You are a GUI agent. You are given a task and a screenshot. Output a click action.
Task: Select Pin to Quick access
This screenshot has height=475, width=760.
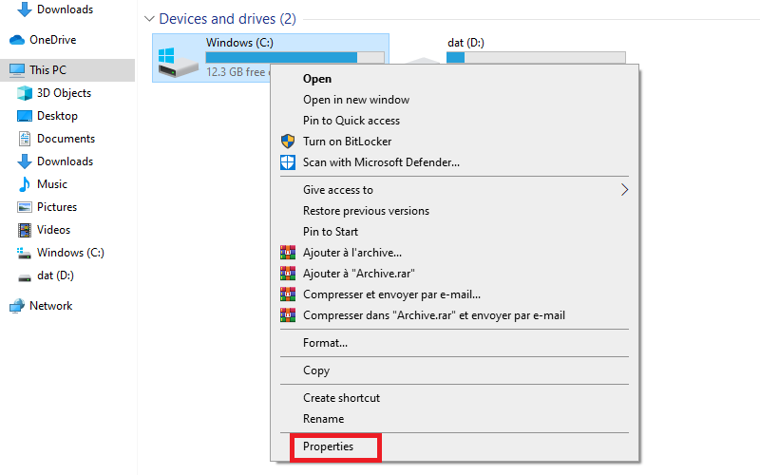click(351, 121)
